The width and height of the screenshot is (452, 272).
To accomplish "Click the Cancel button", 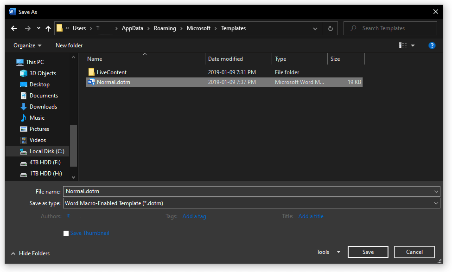I will click(x=414, y=252).
